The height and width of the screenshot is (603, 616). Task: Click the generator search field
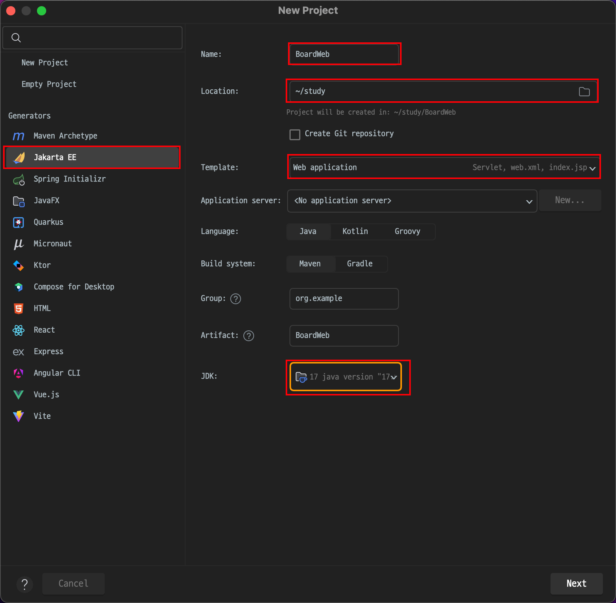92,38
